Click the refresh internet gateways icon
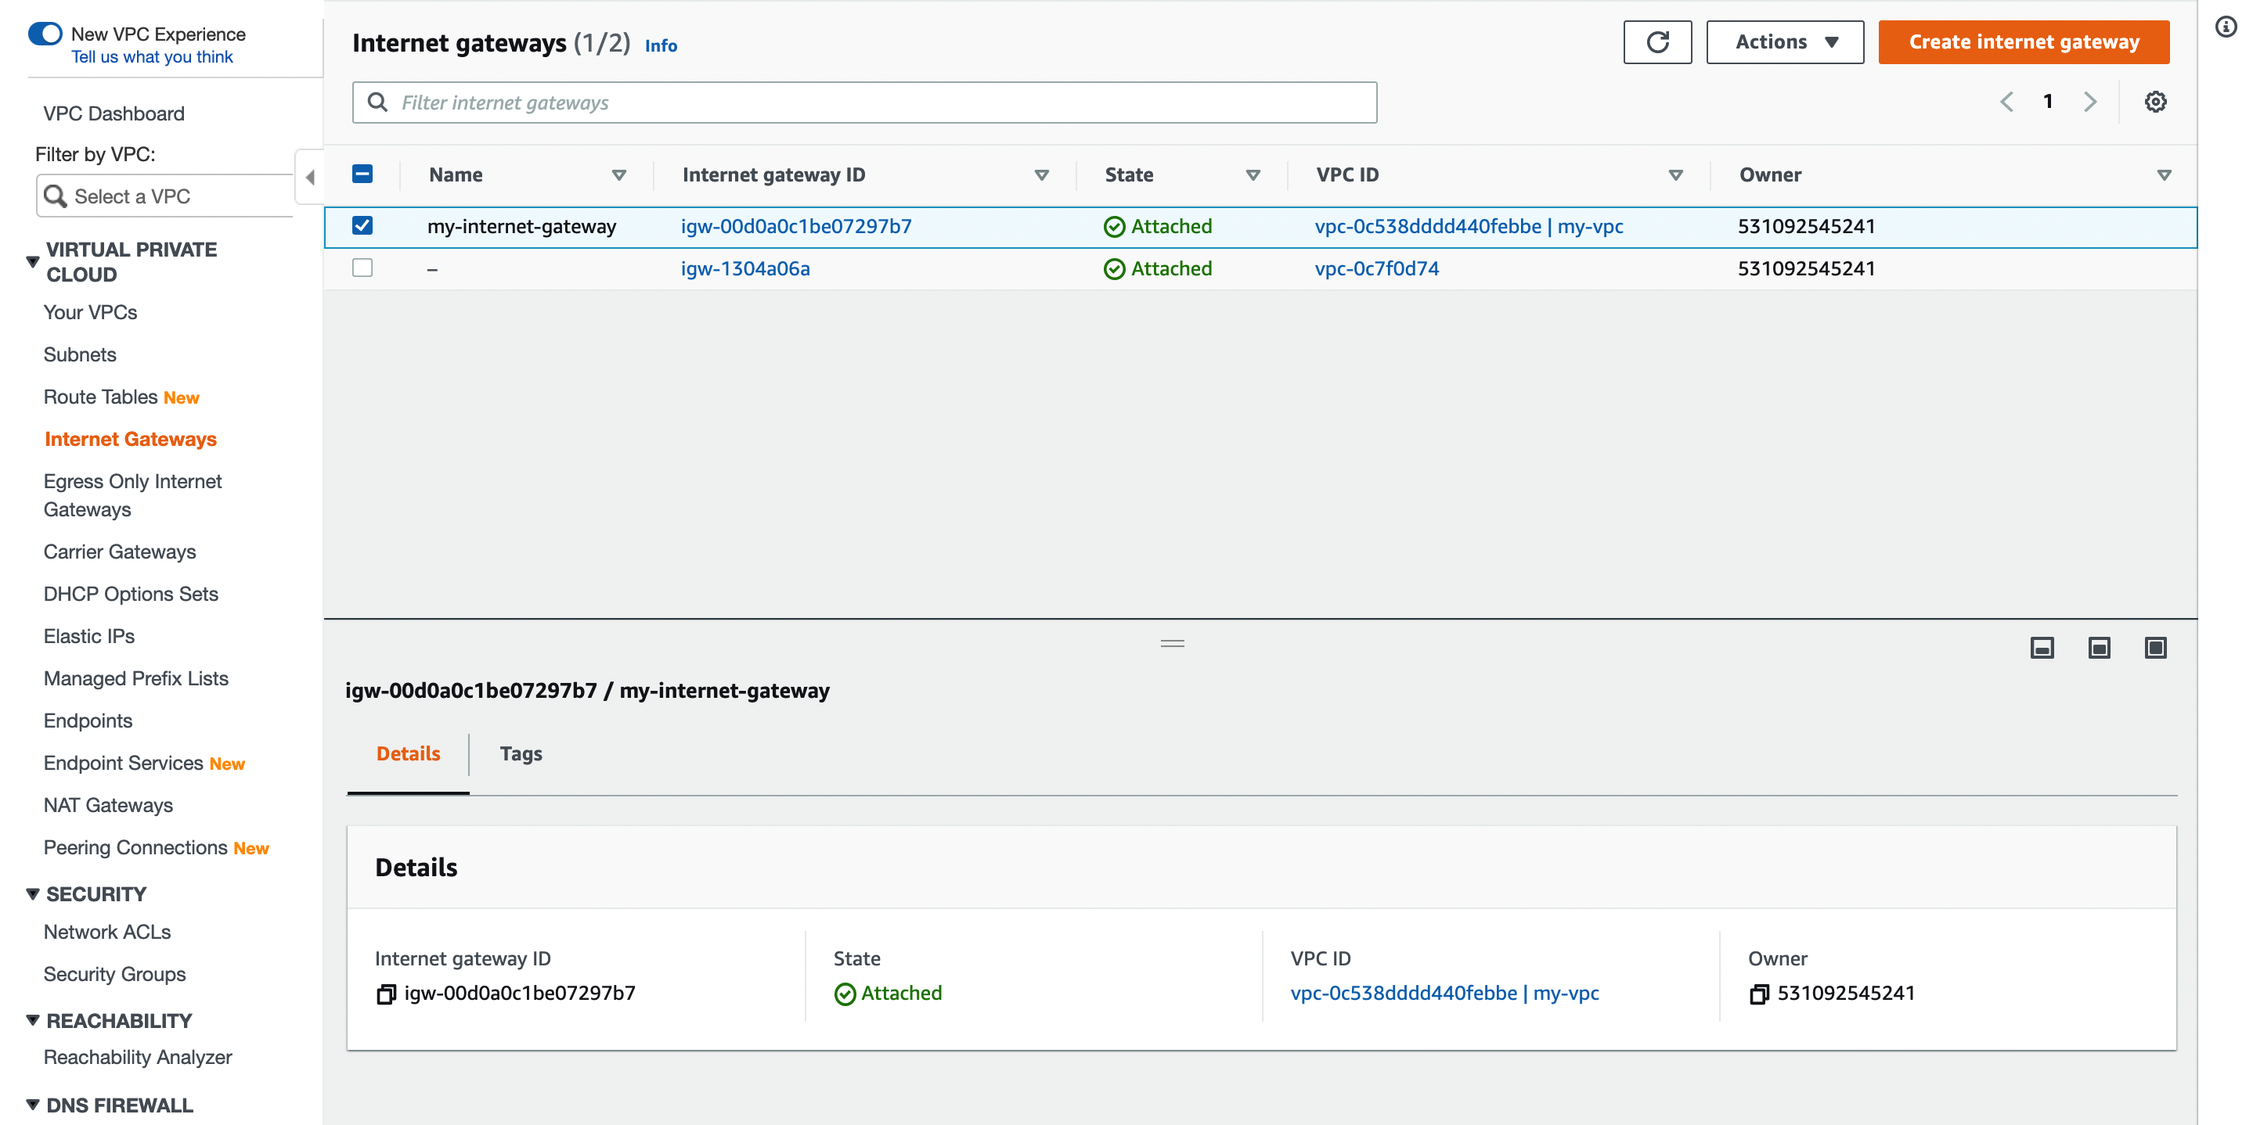 [x=1656, y=42]
